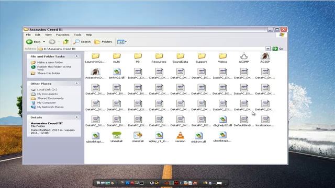
Task: Open the Views dropdown button
Action: 122,42
